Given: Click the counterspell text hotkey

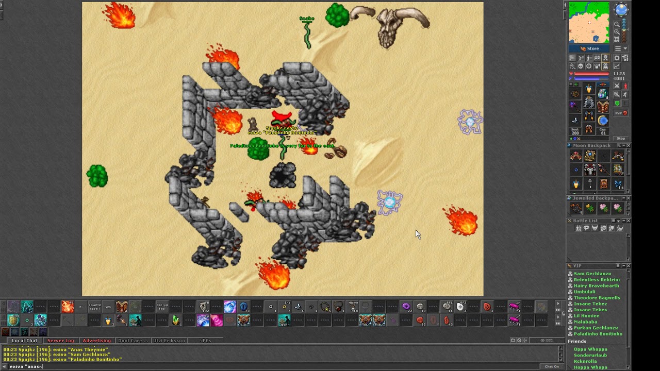Looking at the screenshot, I should click(x=94, y=307).
